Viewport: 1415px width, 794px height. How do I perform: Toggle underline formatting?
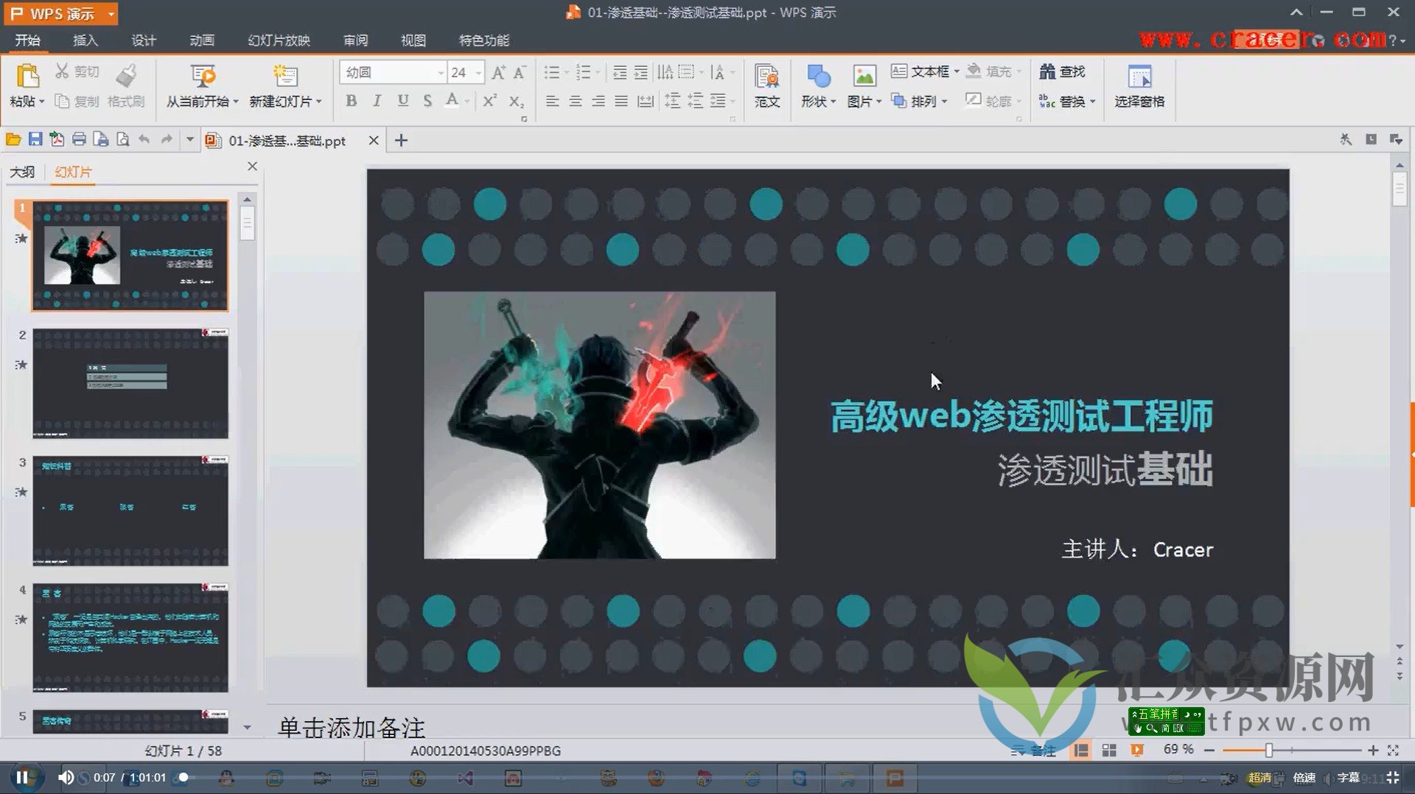[x=402, y=101]
